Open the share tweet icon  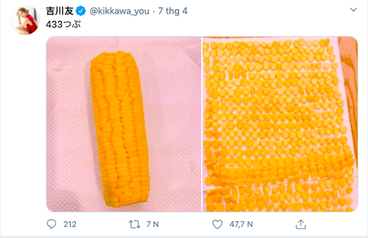click(301, 224)
